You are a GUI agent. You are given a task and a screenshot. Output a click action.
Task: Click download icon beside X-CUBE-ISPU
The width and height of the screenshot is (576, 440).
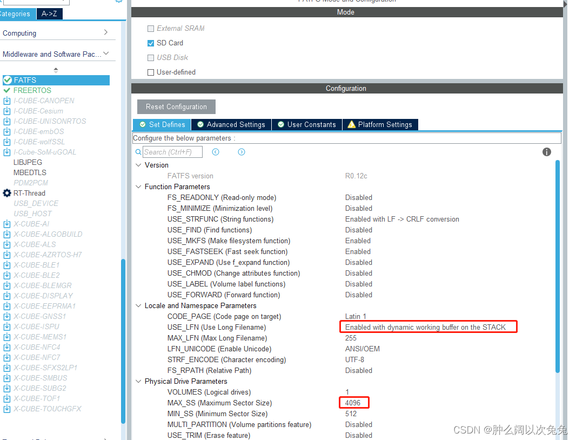click(6, 327)
